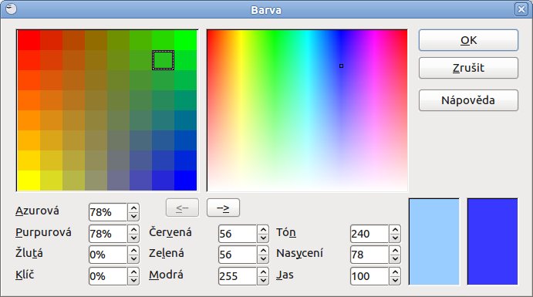Focus the Modrá value field

238,276
